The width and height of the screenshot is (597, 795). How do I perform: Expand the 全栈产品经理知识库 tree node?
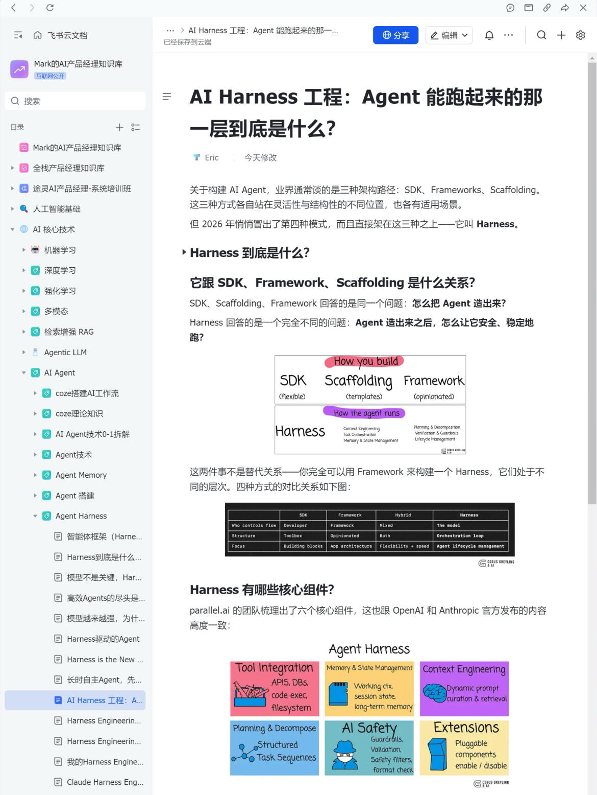[x=13, y=168]
